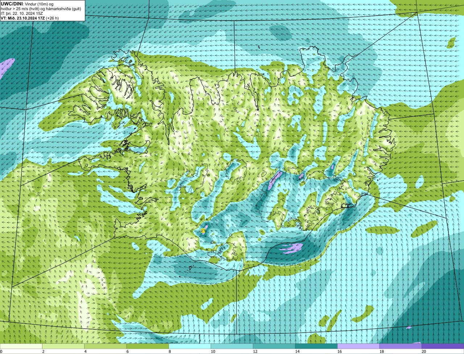The image size is (464, 354).
Task: Select the dark violet swatch right of 20
Action: coord(443,346)
